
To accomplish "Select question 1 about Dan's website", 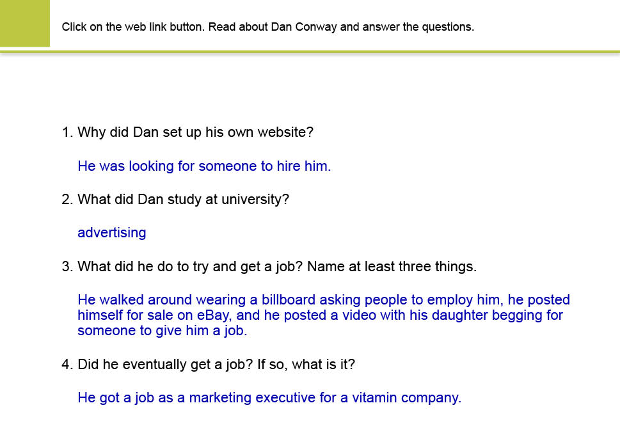I will pos(187,132).
